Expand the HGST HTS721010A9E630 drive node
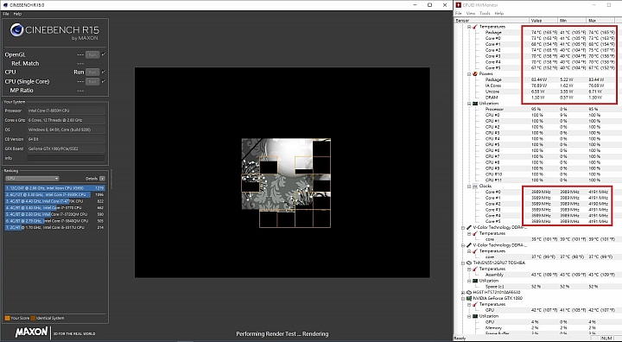Image resolution: width=622 pixels, height=342 pixels. (x=463, y=293)
